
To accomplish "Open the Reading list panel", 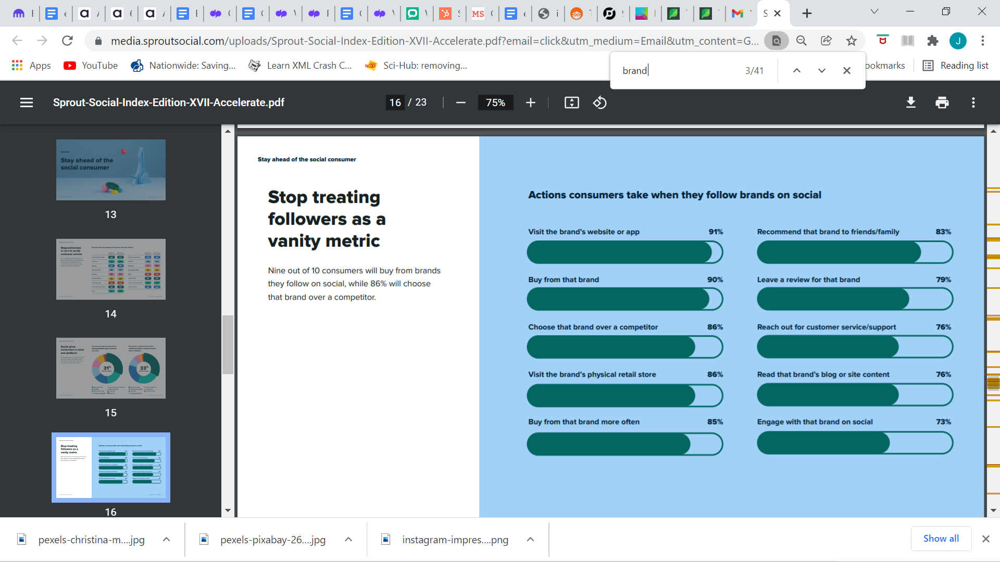I will (x=955, y=65).
